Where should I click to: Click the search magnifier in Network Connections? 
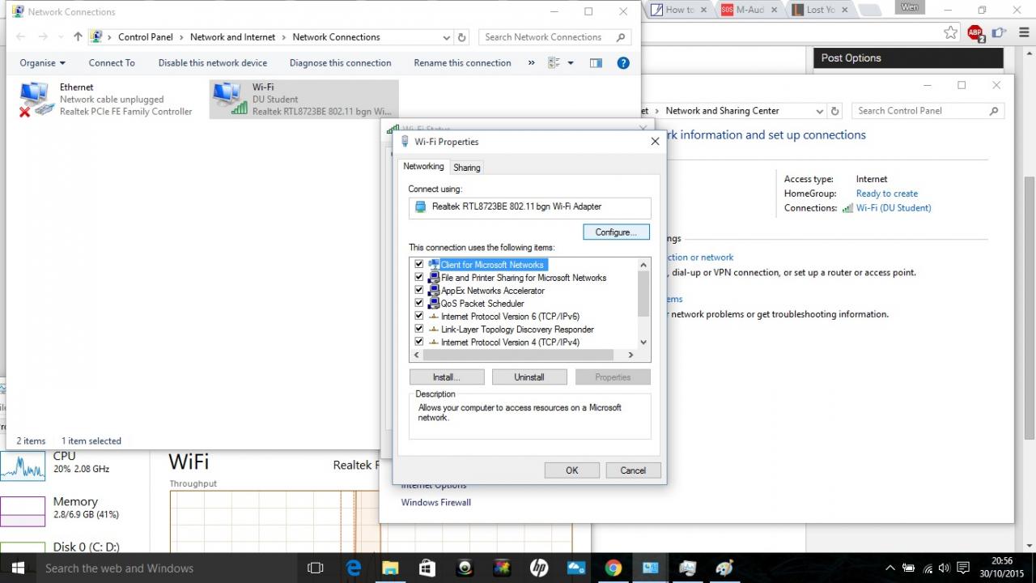[x=621, y=37]
